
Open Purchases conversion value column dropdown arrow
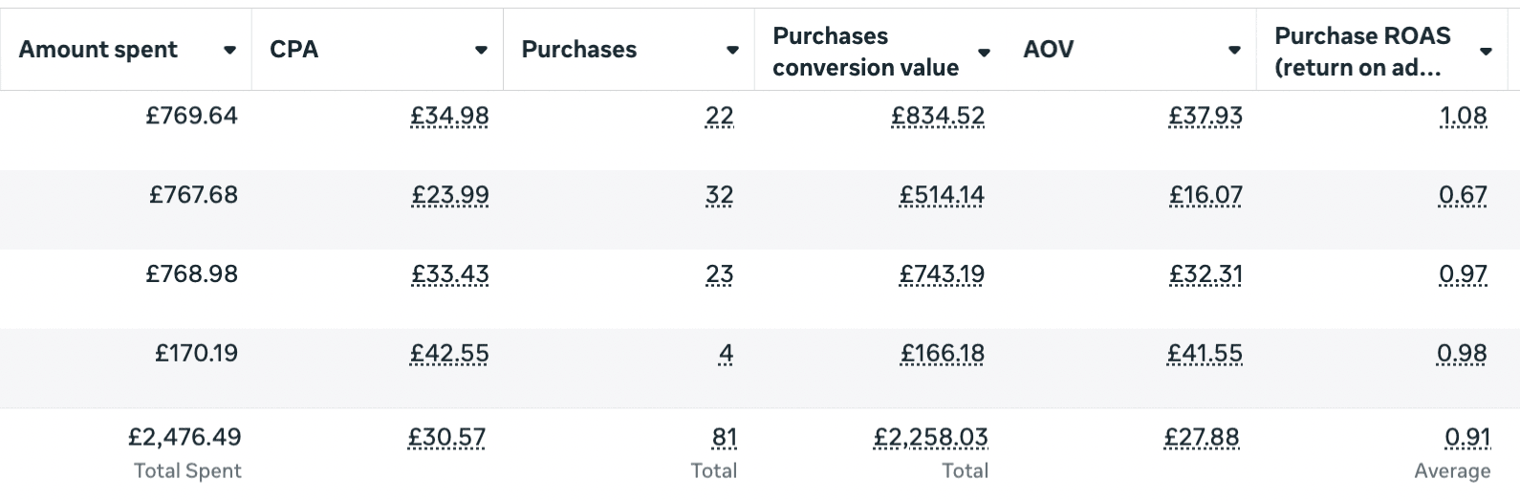click(x=984, y=52)
